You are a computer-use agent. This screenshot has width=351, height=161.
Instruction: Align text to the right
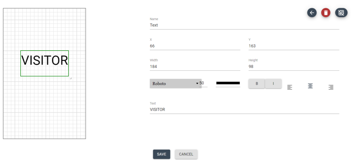point(331,87)
